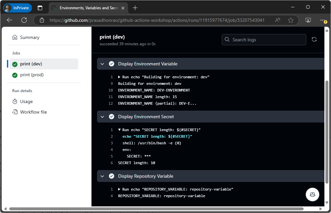This screenshot has width=331, height=213.
Task: Open the Copilot assistant
Action: pyautogui.click(x=312, y=195)
